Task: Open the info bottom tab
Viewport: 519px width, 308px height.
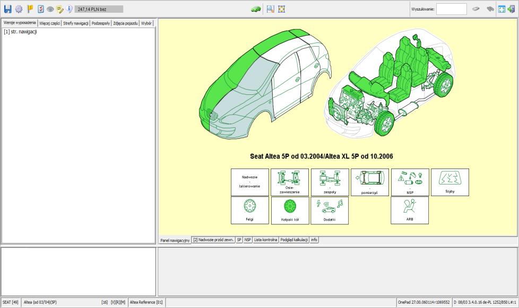Action: [314, 240]
